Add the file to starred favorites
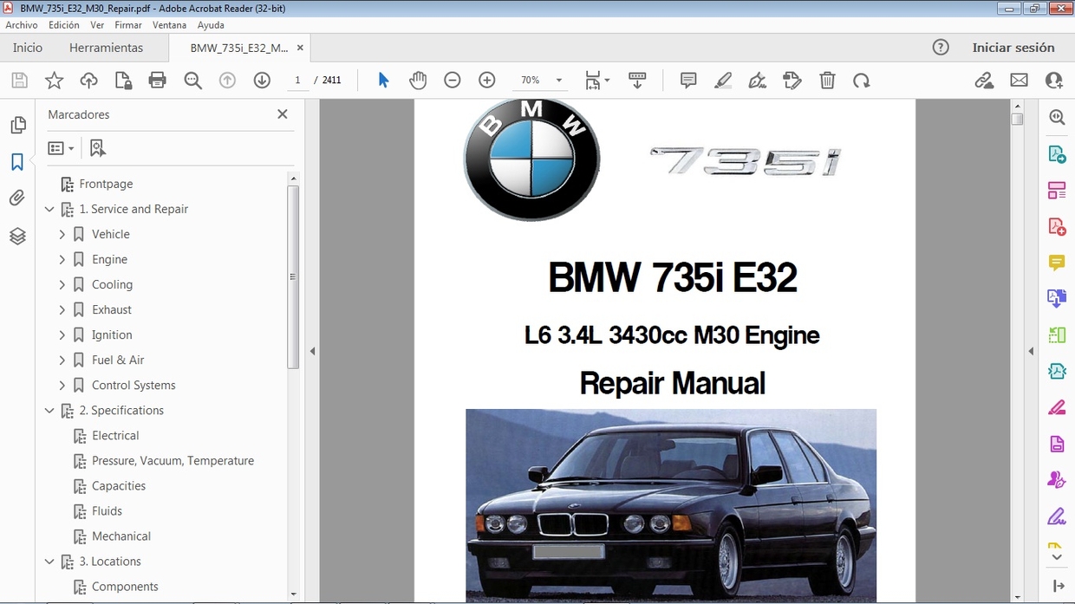This screenshot has width=1075, height=604. [54, 81]
